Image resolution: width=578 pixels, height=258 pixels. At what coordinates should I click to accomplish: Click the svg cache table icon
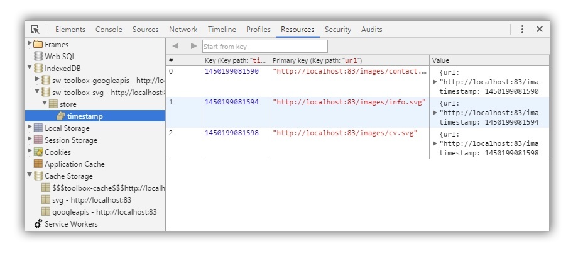click(46, 199)
